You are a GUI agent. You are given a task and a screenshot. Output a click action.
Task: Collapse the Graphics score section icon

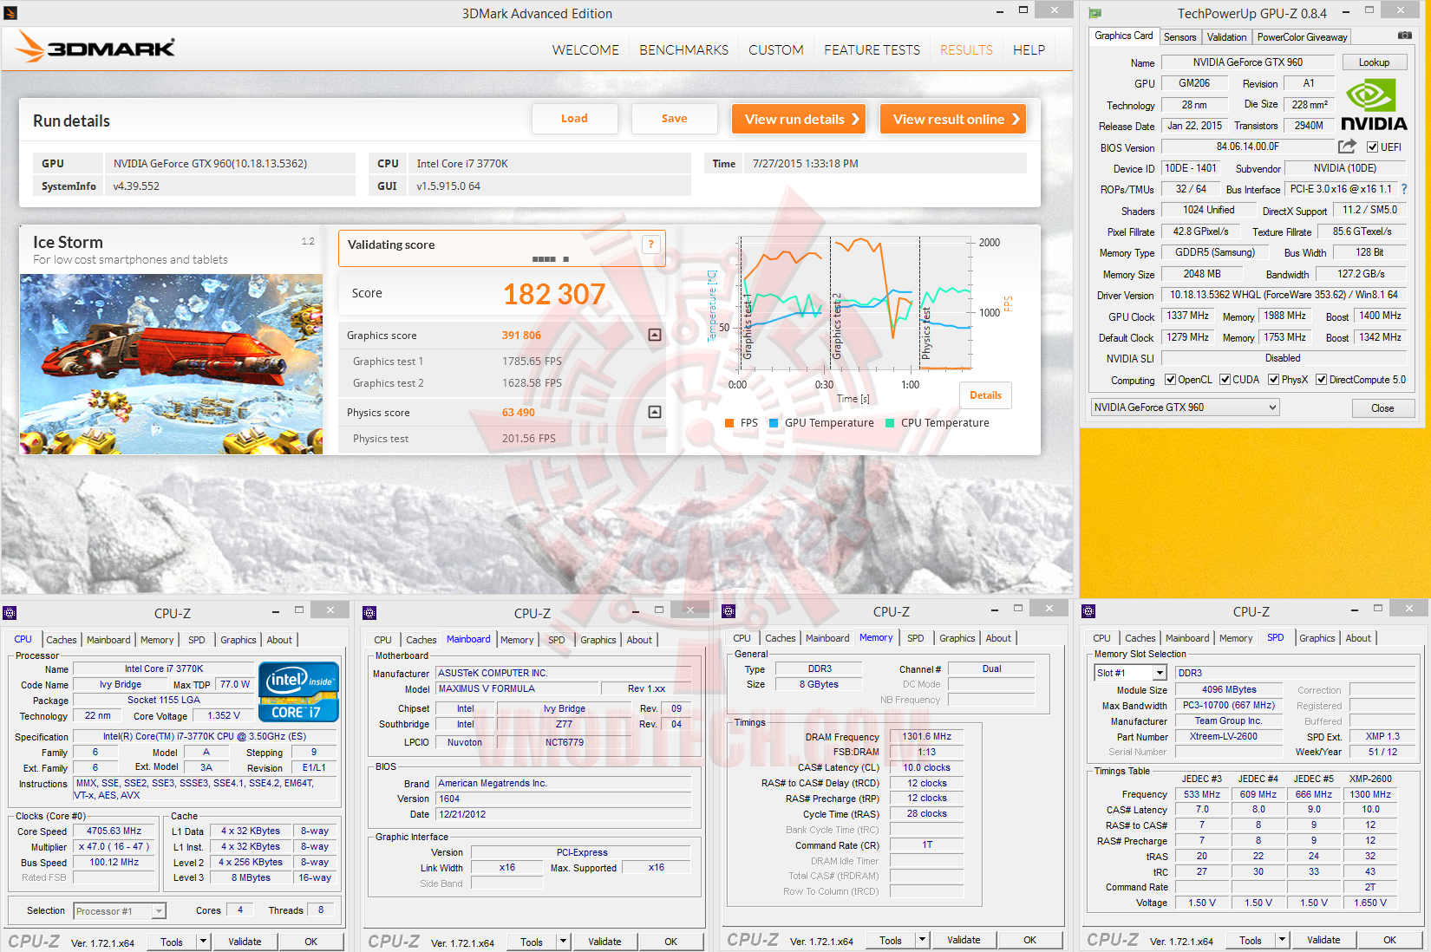[x=655, y=336]
